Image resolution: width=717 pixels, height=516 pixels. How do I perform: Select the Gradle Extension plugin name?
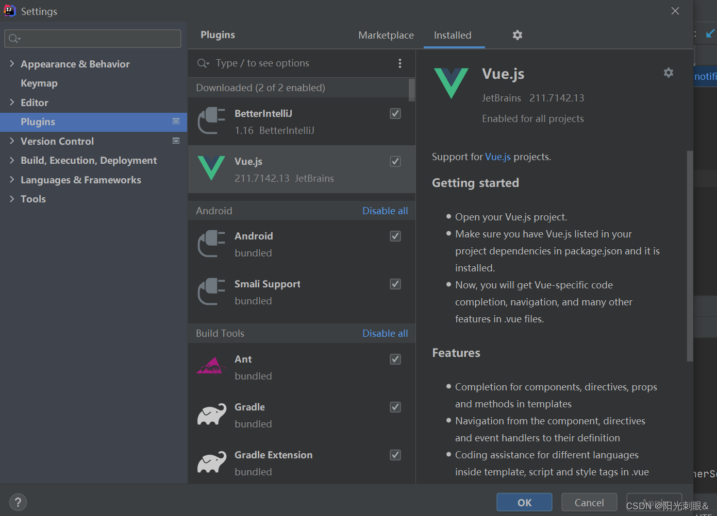pyautogui.click(x=273, y=455)
